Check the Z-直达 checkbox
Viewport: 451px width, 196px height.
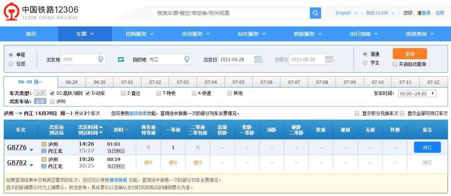pos(123,93)
